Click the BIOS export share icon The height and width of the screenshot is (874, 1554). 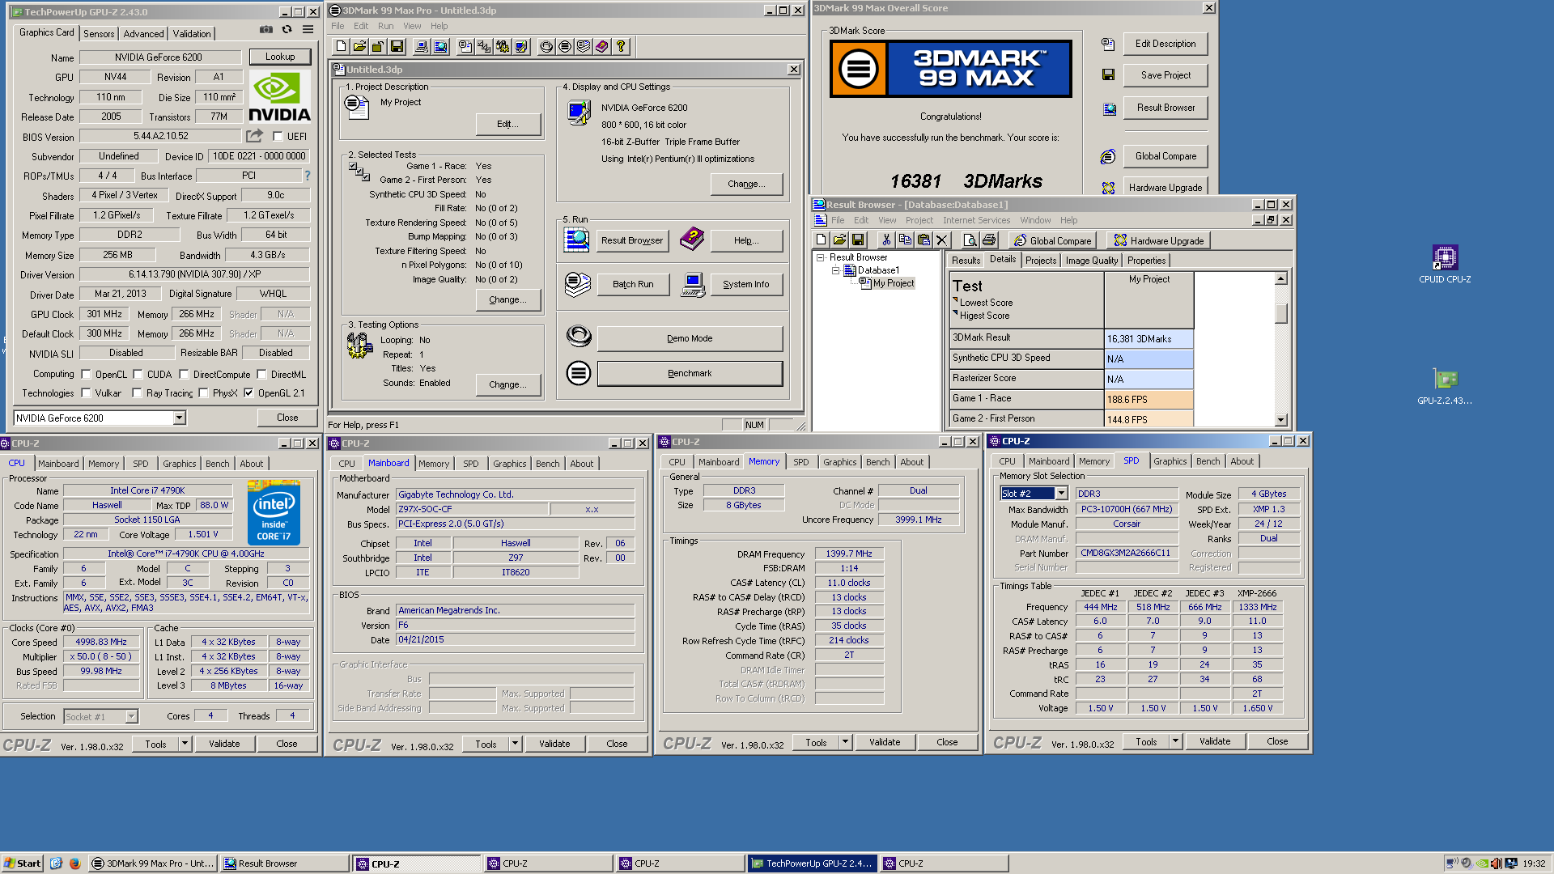[255, 136]
